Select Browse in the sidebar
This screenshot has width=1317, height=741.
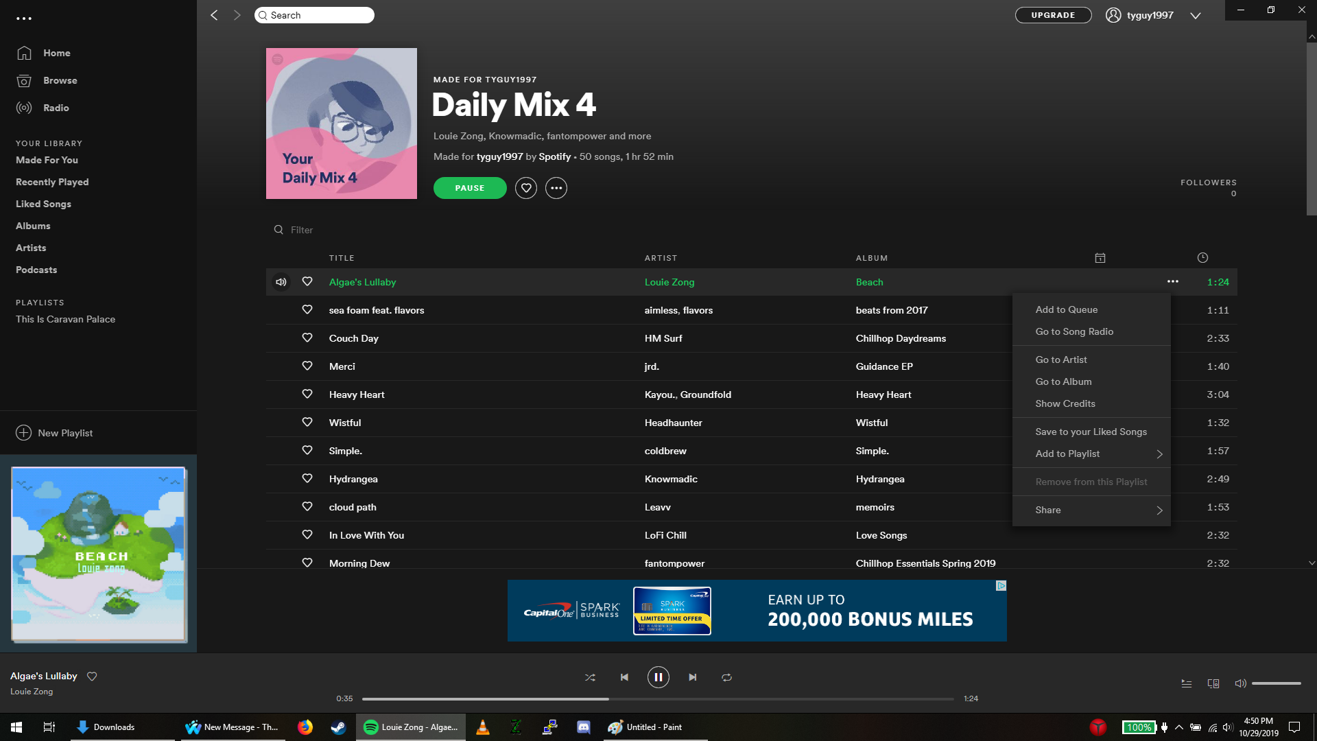point(60,80)
